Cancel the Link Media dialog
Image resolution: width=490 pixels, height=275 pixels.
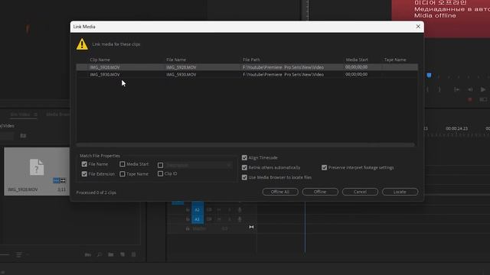360,192
